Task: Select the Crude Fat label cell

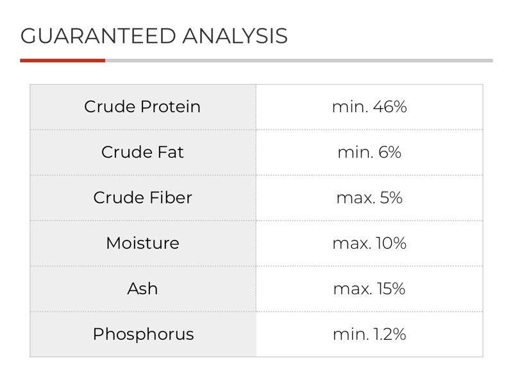Action: tap(143, 153)
